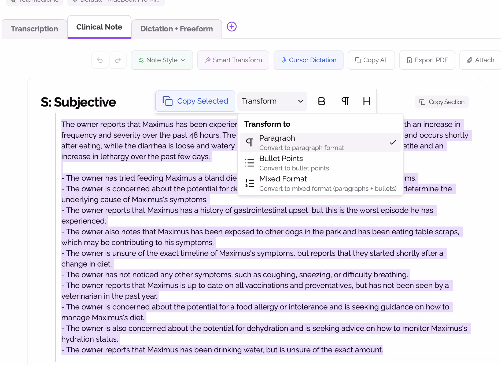This screenshot has height=365, width=501.
Task: Click Attach paperclip button
Action: pyautogui.click(x=480, y=60)
